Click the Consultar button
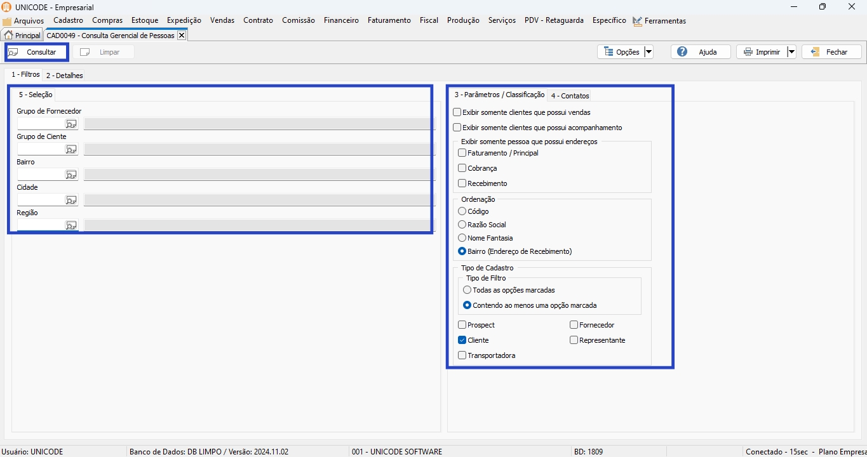The height and width of the screenshot is (457, 867). pyautogui.click(x=36, y=52)
